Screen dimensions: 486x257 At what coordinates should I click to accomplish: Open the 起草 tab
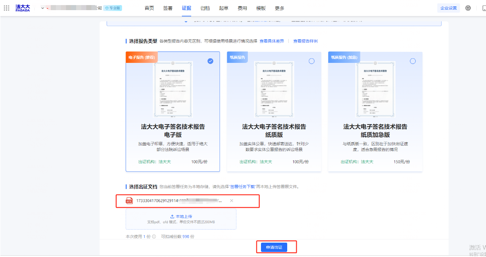[x=223, y=8]
